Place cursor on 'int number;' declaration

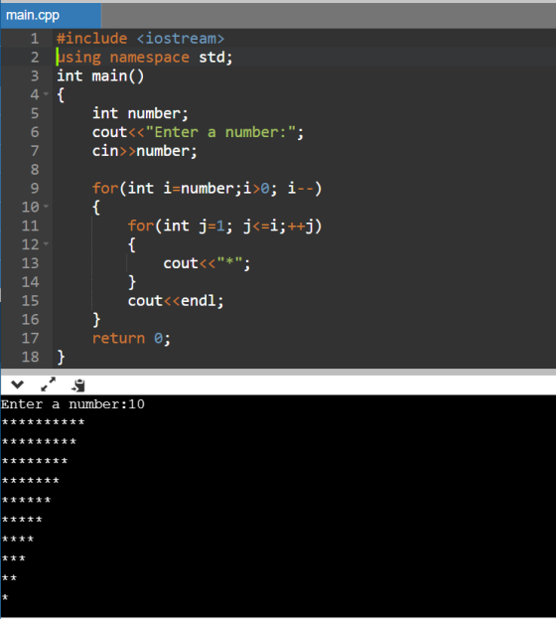coord(140,113)
